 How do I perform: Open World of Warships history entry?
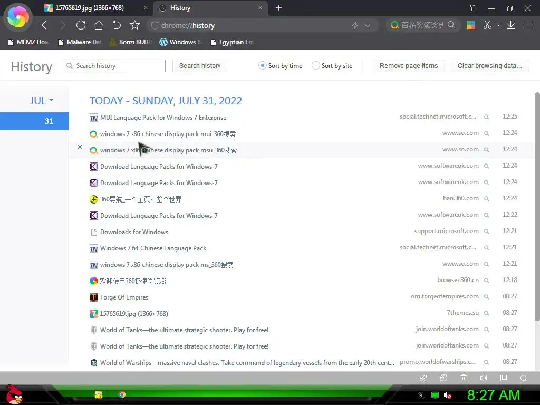pyautogui.click(x=247, y=363)
